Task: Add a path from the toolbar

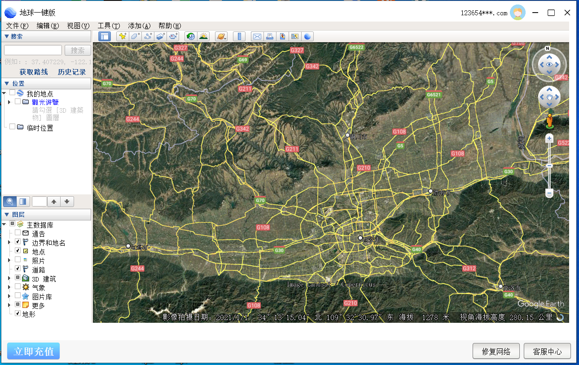Action: click(x=148, y=36)
